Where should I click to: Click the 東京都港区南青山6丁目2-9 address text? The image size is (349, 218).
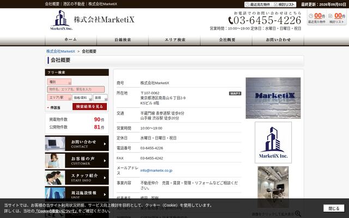click(163, 98)
